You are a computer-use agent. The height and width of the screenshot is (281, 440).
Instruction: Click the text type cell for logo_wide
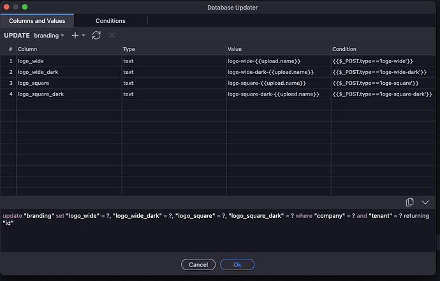click(x=173, y=61)
